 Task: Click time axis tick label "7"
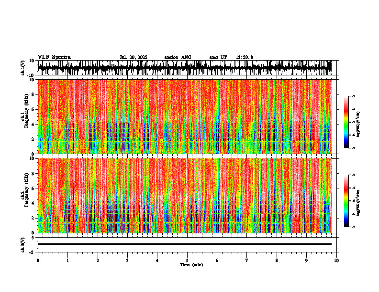point(247,261)
